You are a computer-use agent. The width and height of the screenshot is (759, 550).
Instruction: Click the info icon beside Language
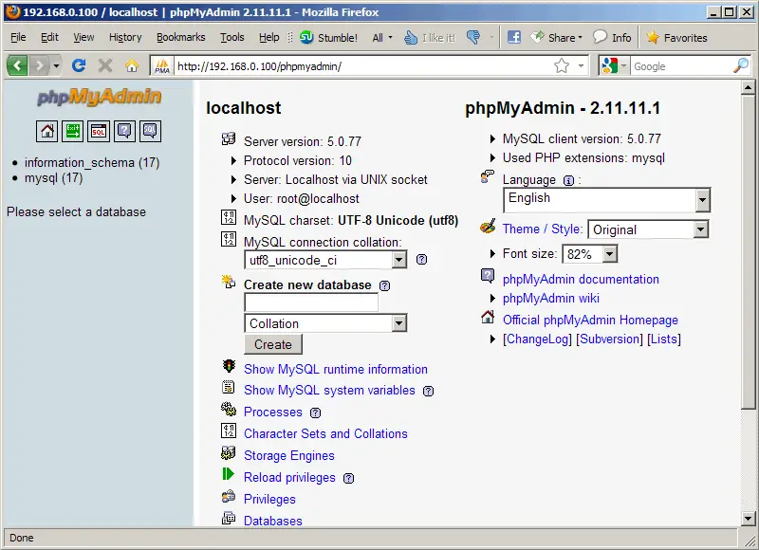[568, 181]
